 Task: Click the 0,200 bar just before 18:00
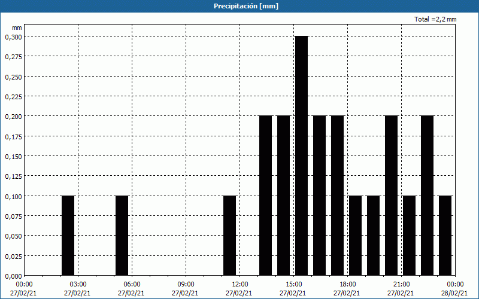pyautogui.click(x=338, y=196)
